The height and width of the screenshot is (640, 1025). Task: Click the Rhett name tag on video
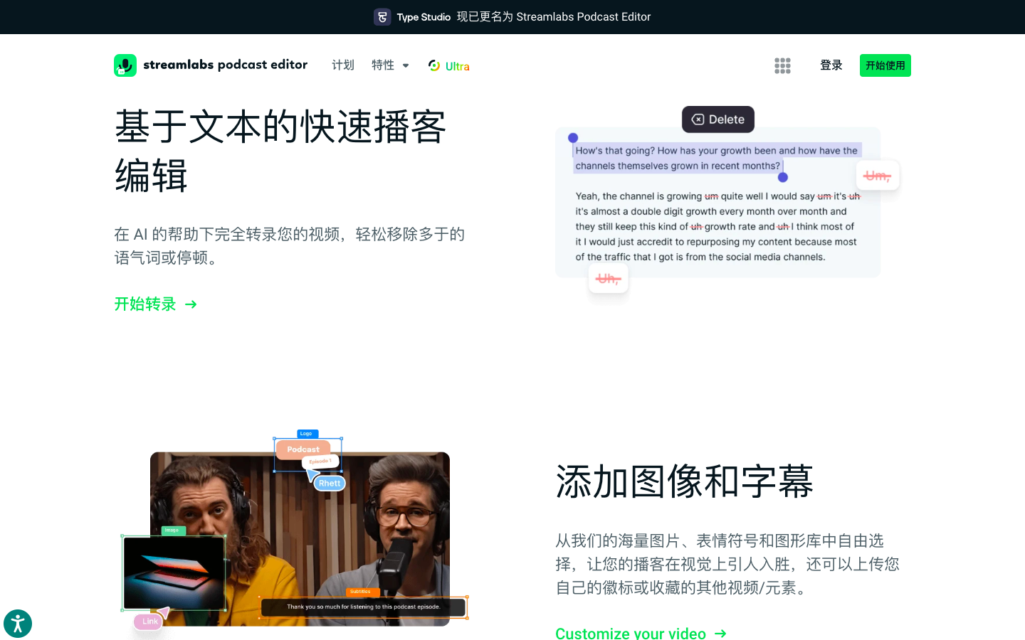(330, 484)
